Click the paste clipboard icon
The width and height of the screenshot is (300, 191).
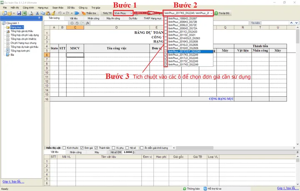click(48, 13)
